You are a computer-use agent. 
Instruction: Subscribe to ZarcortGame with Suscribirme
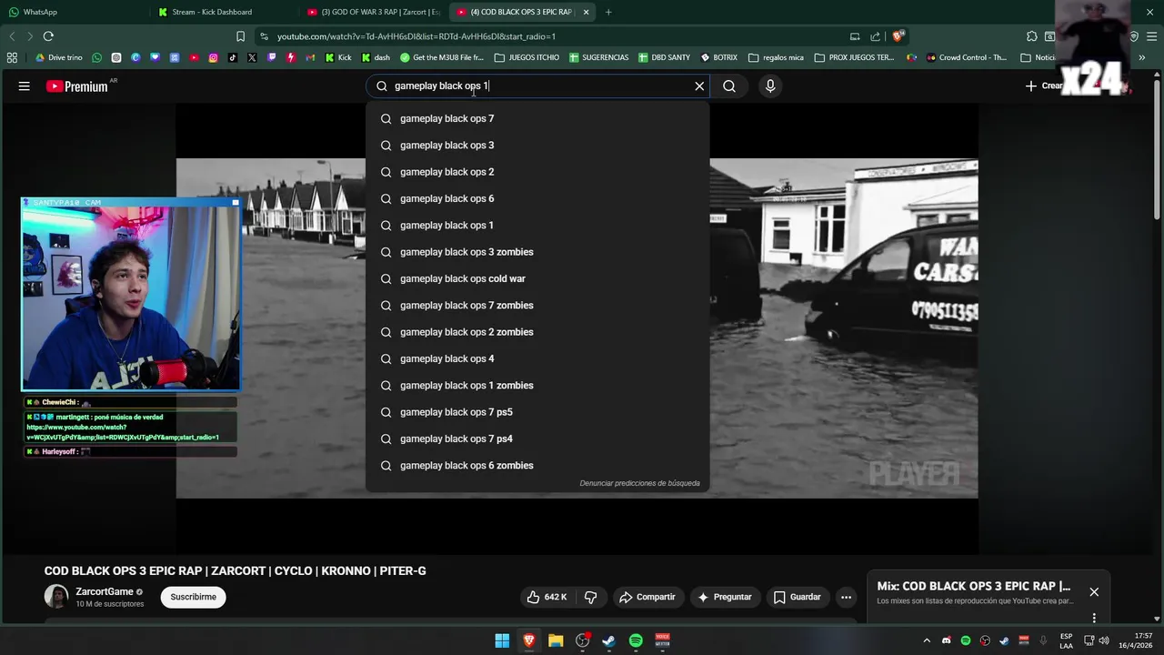coord(193,597)
